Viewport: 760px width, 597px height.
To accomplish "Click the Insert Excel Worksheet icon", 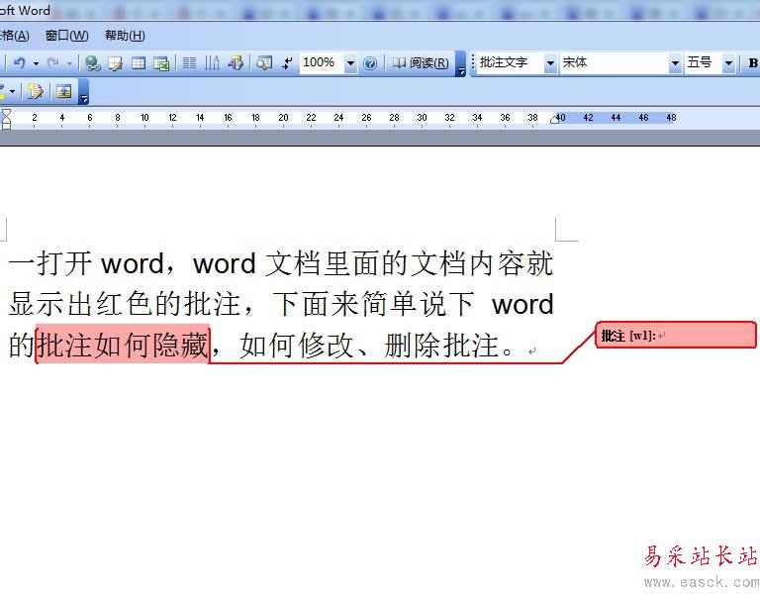I will pyautogui.click(x=161, y=63).
